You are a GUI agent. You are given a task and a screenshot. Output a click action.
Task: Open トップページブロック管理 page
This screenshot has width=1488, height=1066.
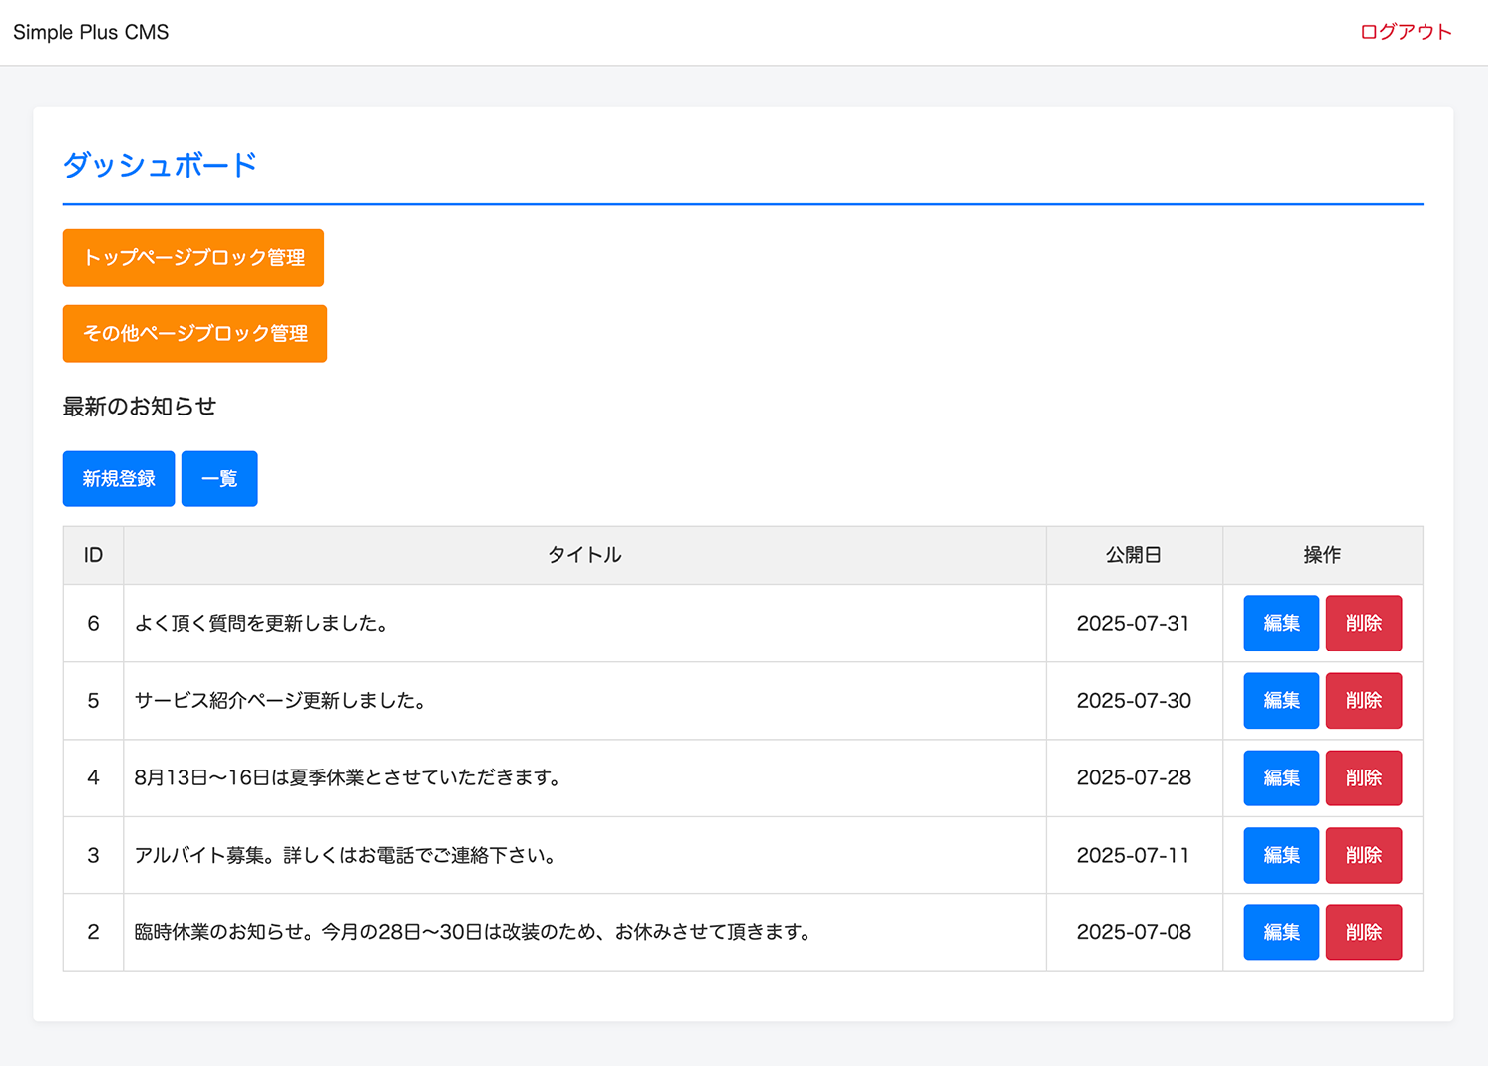(193, 258)
